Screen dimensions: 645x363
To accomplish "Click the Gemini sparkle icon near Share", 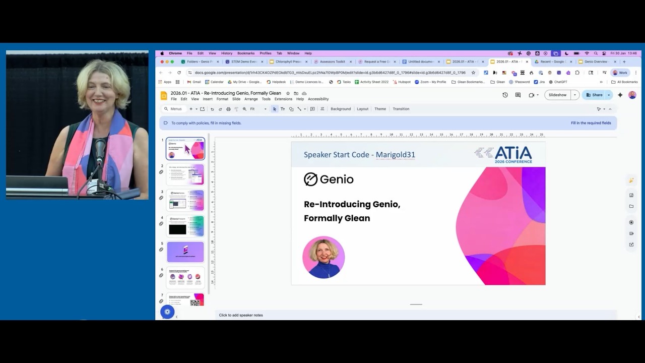I will click(x=620, y=95).
